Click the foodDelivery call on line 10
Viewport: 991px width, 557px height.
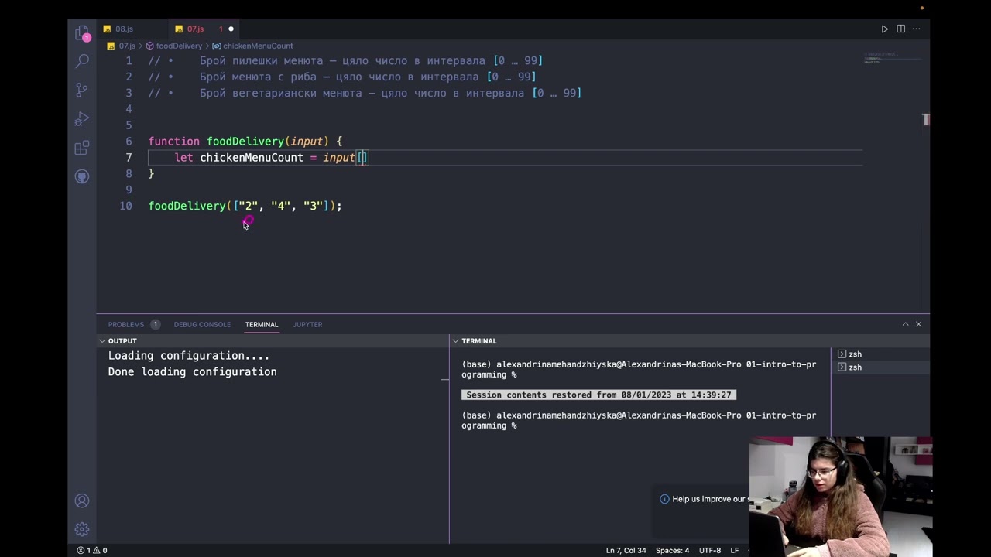coord(187,207)
